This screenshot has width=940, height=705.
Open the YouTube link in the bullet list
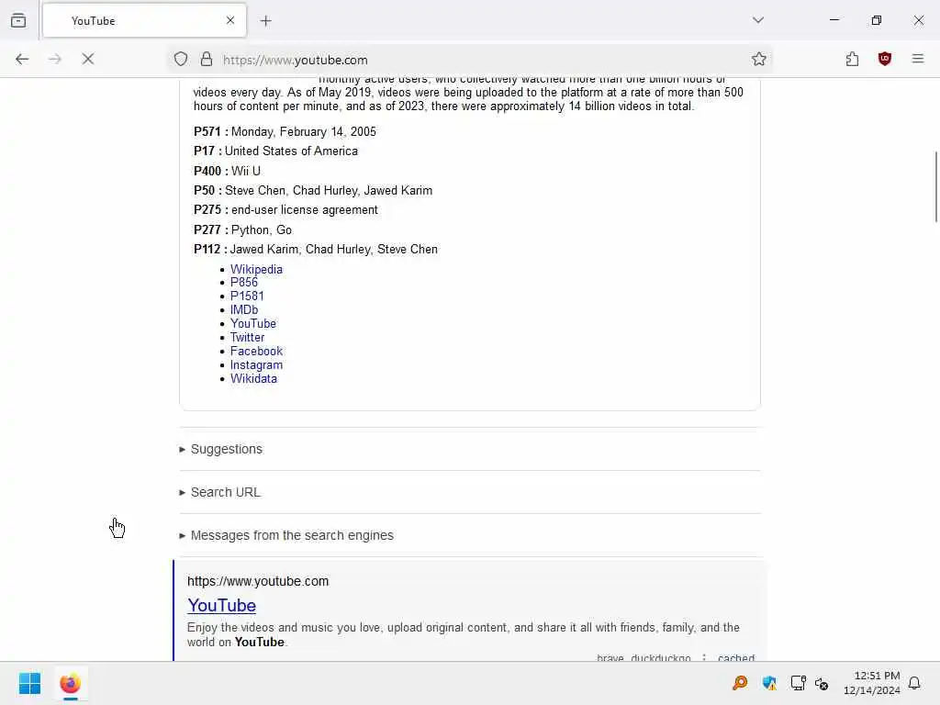click(x=253, y=324)
